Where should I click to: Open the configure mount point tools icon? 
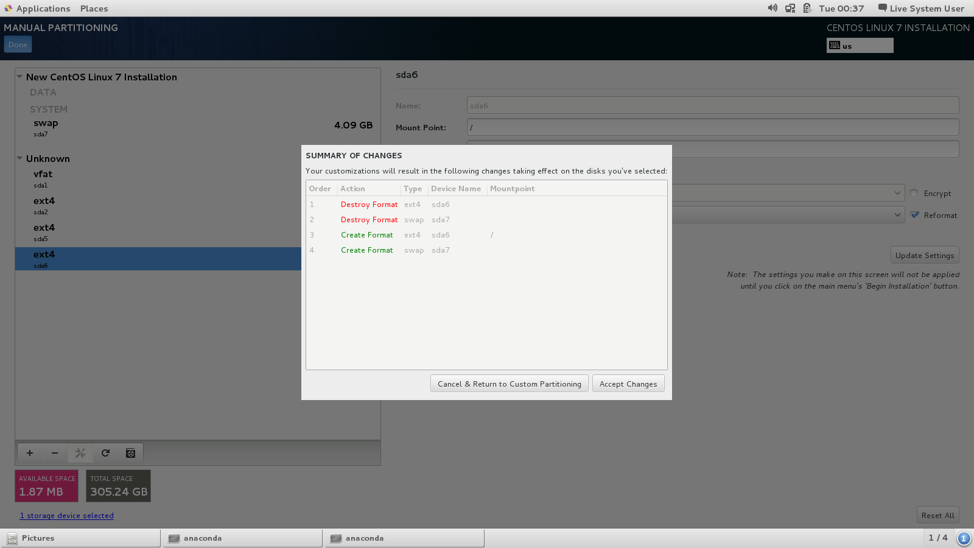tap(80, 453)
